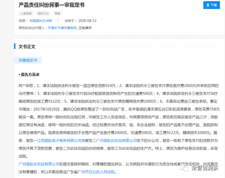Open 广州瓷肌化妆品有限公司 link before 在提交答辩状期间
Screen dimensions: 225x178
pos(39,164)
